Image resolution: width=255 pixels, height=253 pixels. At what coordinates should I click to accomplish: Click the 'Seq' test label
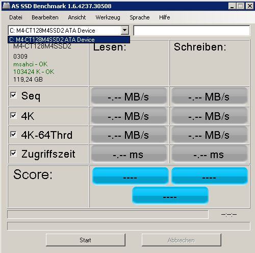click(x=31, y=96)
